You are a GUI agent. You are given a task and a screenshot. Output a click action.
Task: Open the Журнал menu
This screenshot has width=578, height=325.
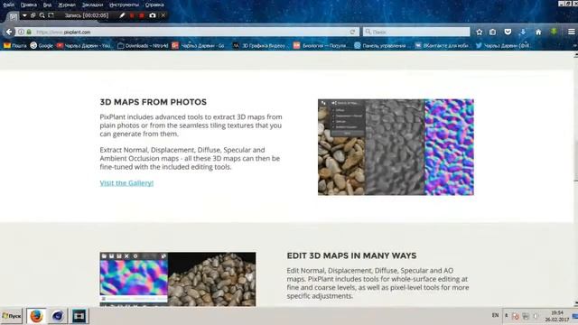pos(67,5)
